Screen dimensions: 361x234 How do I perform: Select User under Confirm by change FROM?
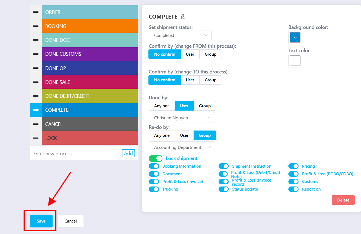click(190, 54)
